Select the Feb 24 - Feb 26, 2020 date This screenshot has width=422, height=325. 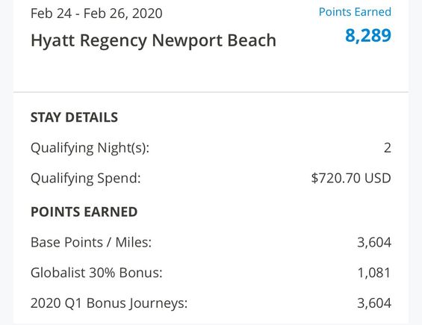point(96,13)
